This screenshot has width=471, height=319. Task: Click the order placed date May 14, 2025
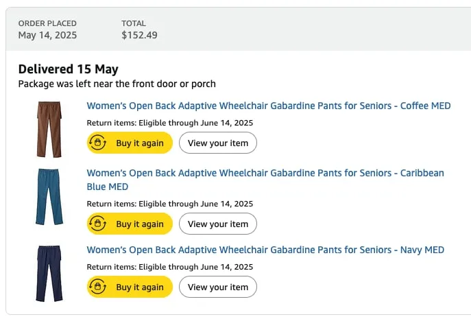coord(47,35)
